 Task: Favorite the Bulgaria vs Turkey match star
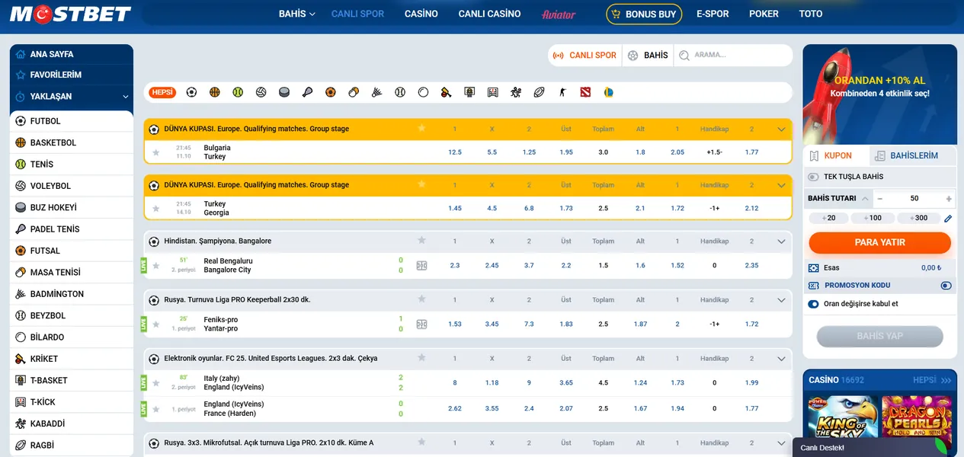(x=156, y=152)
